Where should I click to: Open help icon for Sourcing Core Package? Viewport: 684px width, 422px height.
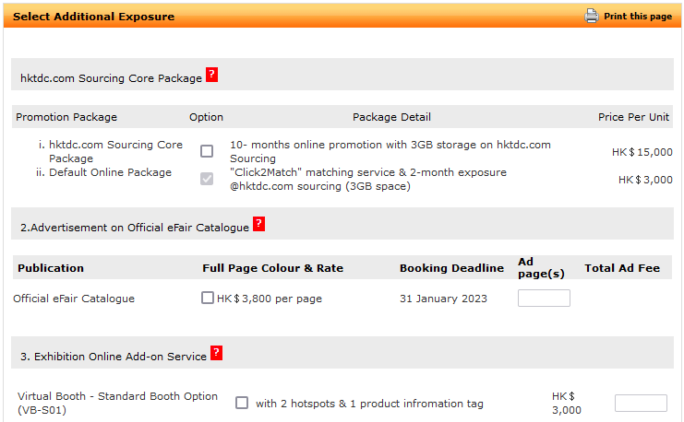pyautogui.click(x=211, y=75)
